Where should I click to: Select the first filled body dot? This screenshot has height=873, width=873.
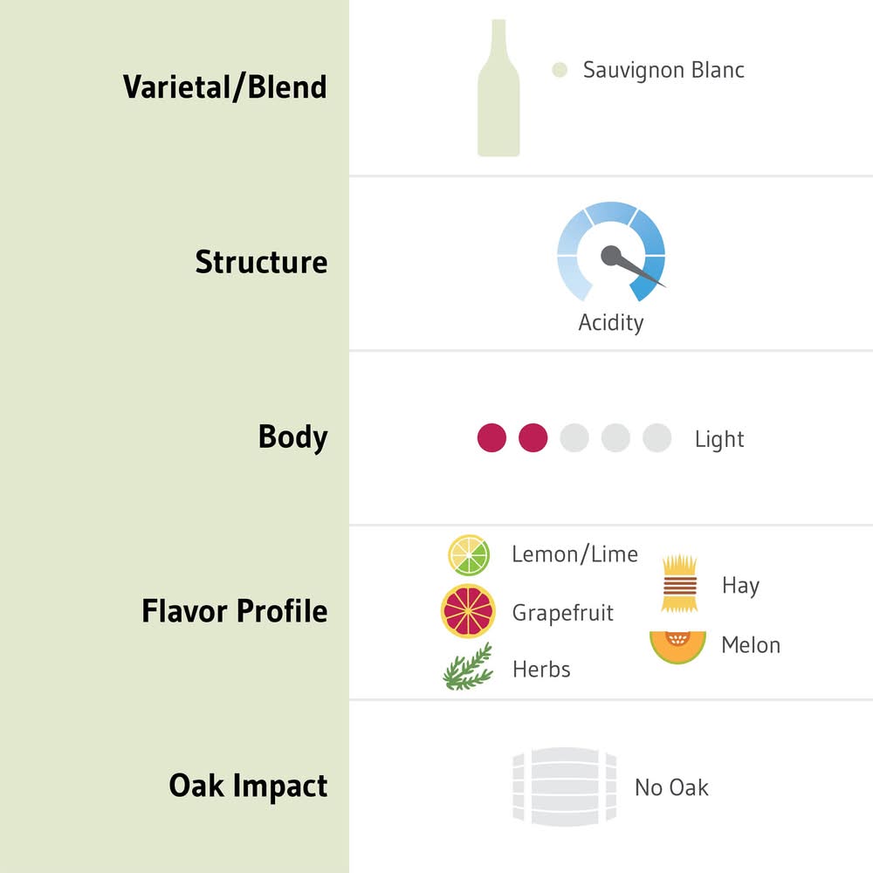click(x=491, y=438)
